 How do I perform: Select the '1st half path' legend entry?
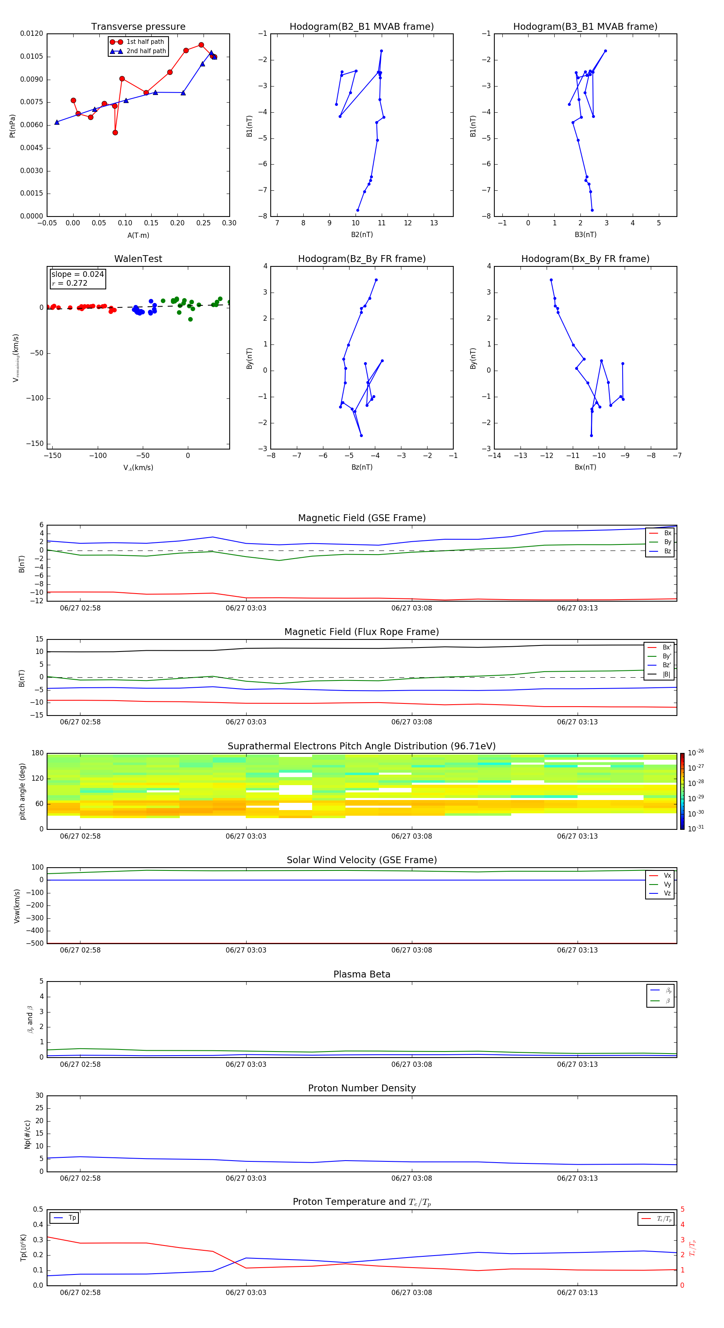pyautogui.click(x=138, y=42)
